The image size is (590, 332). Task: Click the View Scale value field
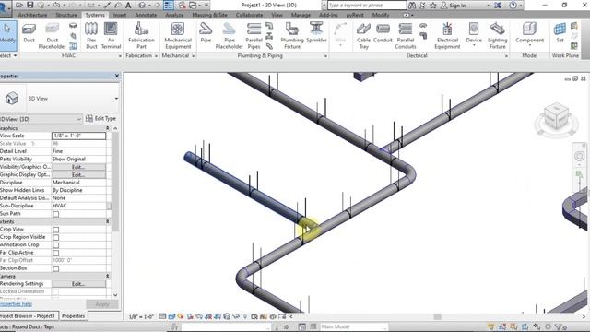point(78,136)
